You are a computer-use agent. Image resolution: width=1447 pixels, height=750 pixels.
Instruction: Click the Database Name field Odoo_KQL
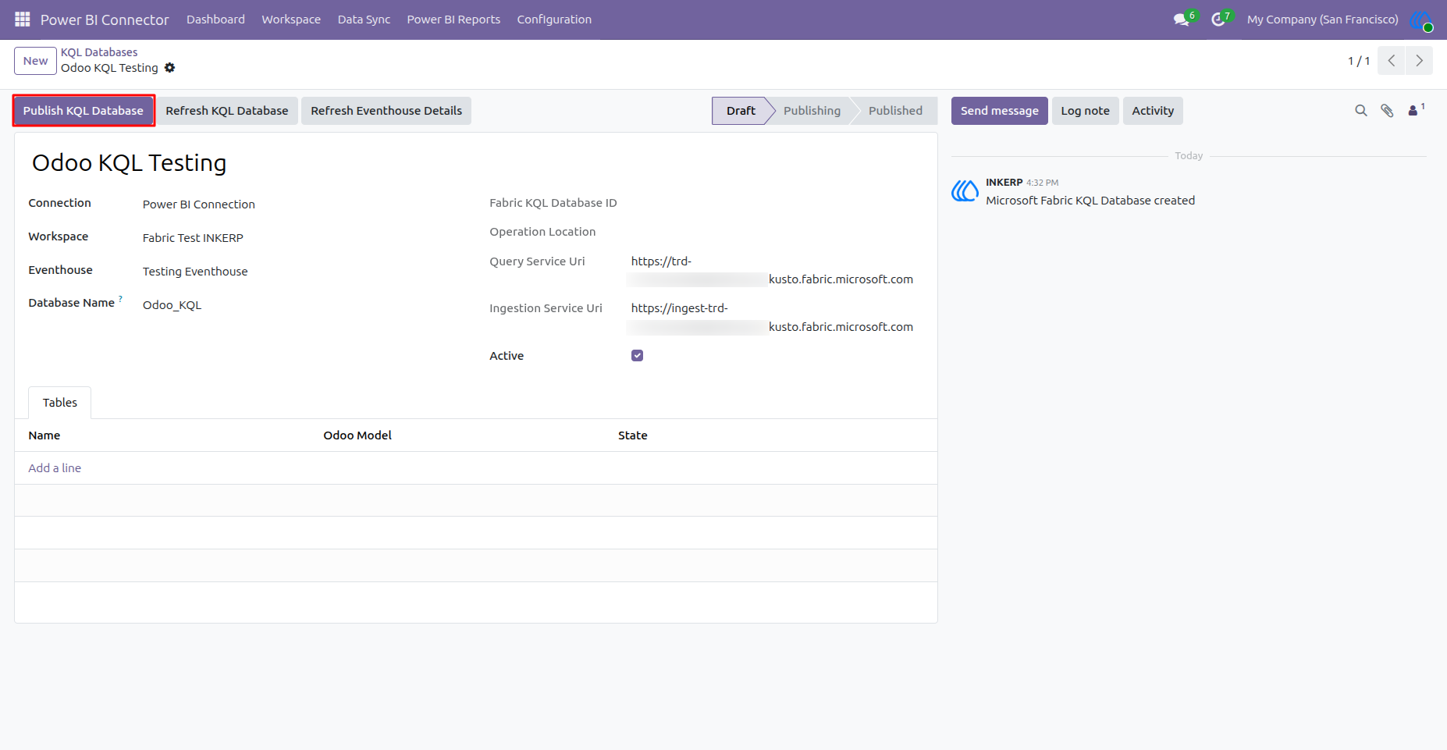172,305
